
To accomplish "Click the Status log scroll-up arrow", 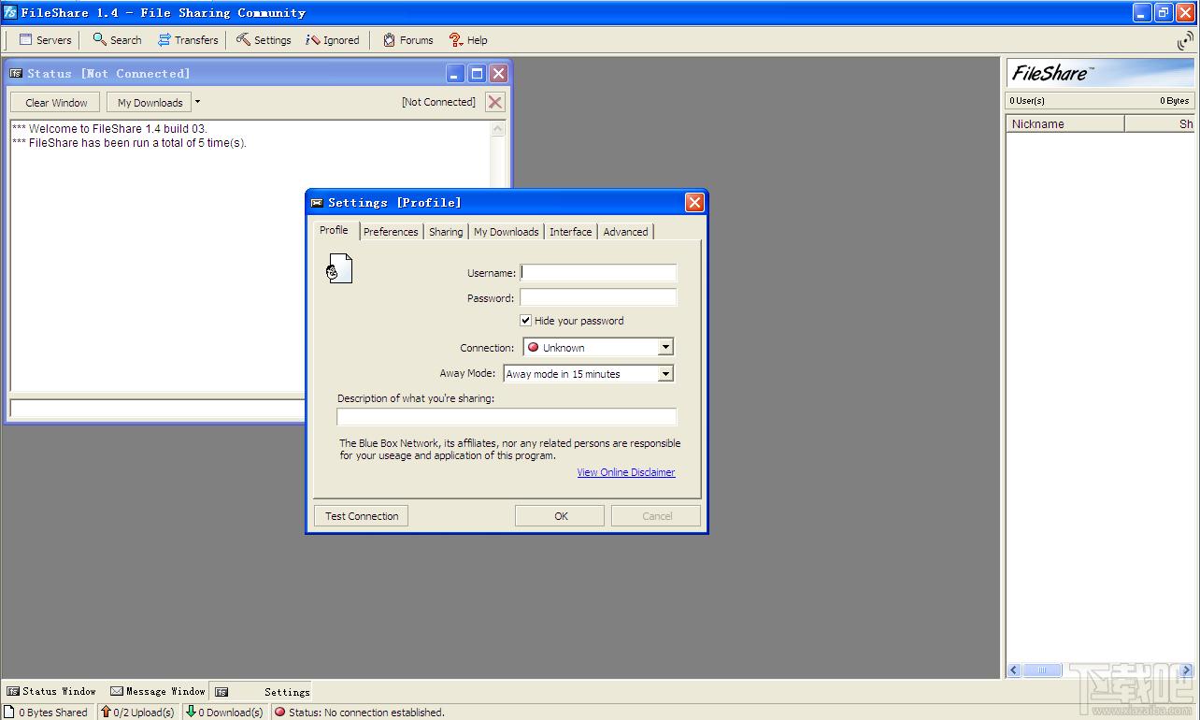I will (x=498, y=130).
